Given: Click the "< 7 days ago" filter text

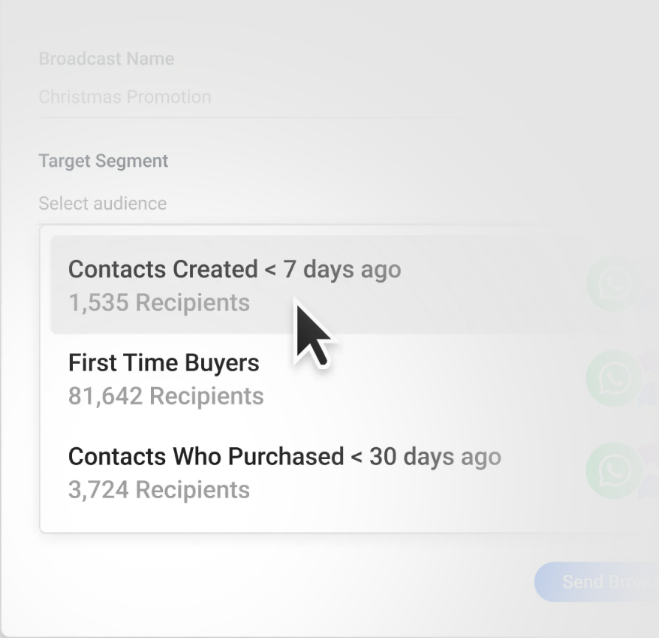Looking at the screenshot, I should pos(333,269).
